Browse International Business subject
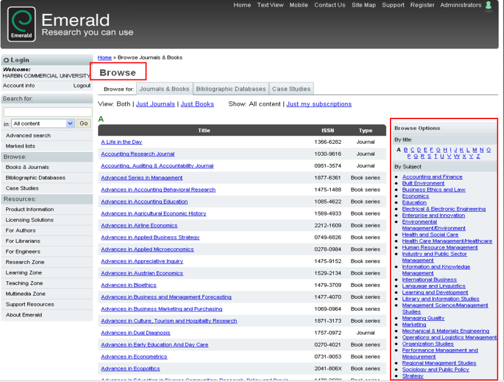The image size is (504, 382). (430, 280)
